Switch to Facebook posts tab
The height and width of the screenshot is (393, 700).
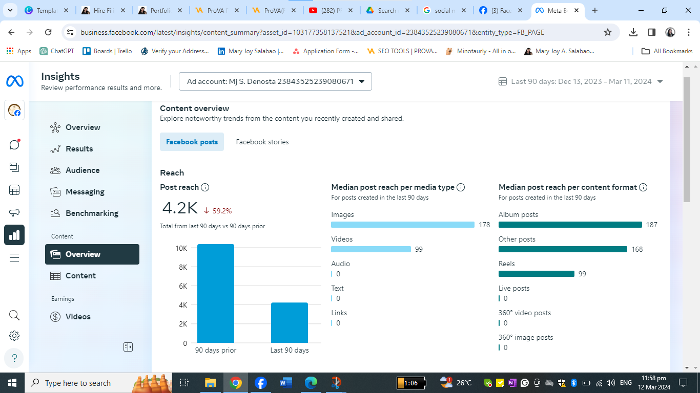coord(192,142)
